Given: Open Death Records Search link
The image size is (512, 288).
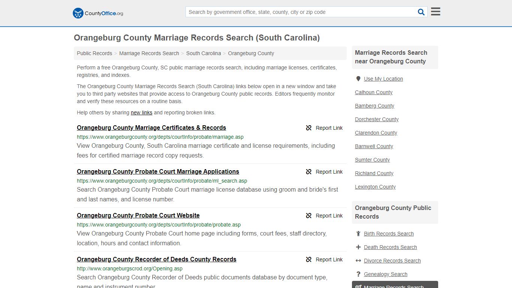Looking at the screenshot, I should point(390,247).
